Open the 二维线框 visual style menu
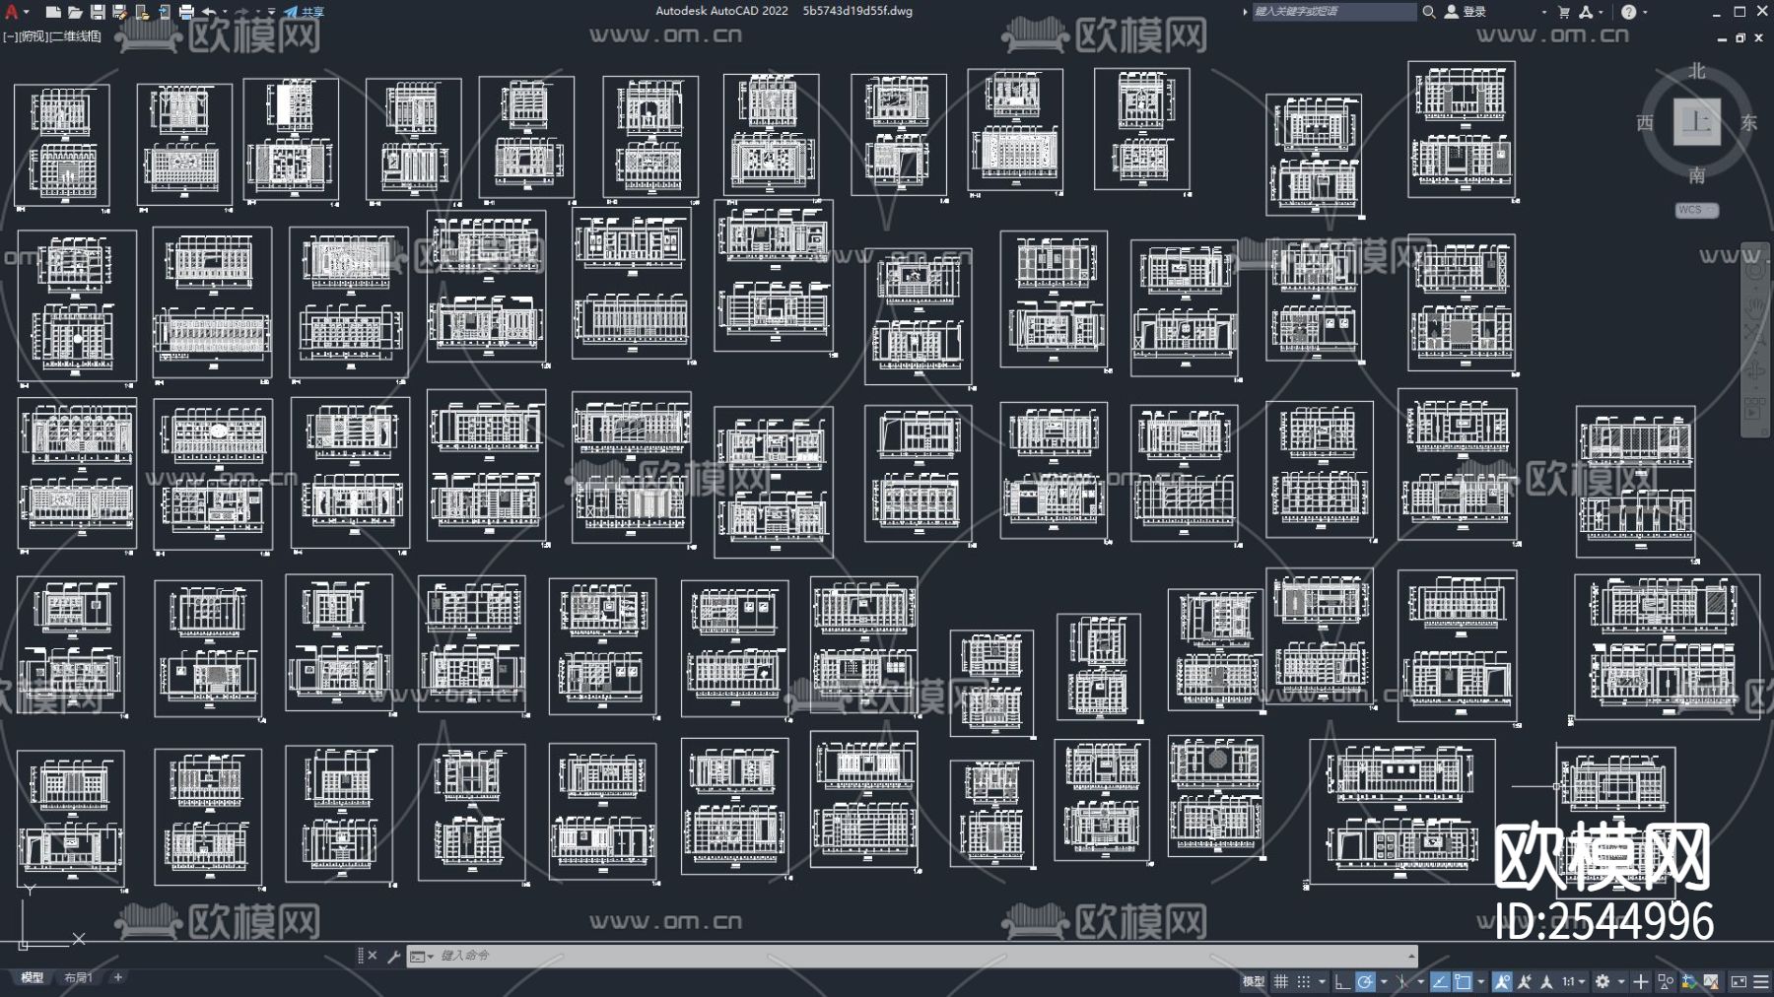The height and width of the screenshot is (997, 1774). pos(76,36)
